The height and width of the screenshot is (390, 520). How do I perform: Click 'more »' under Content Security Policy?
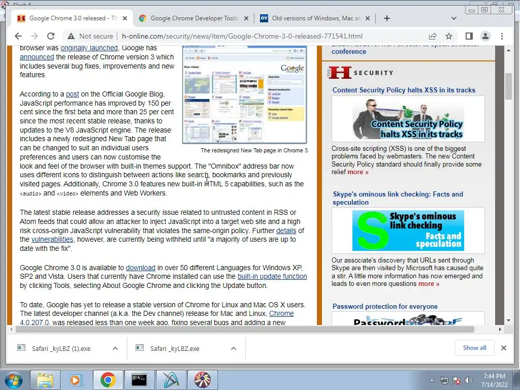[x=358, y=172]
